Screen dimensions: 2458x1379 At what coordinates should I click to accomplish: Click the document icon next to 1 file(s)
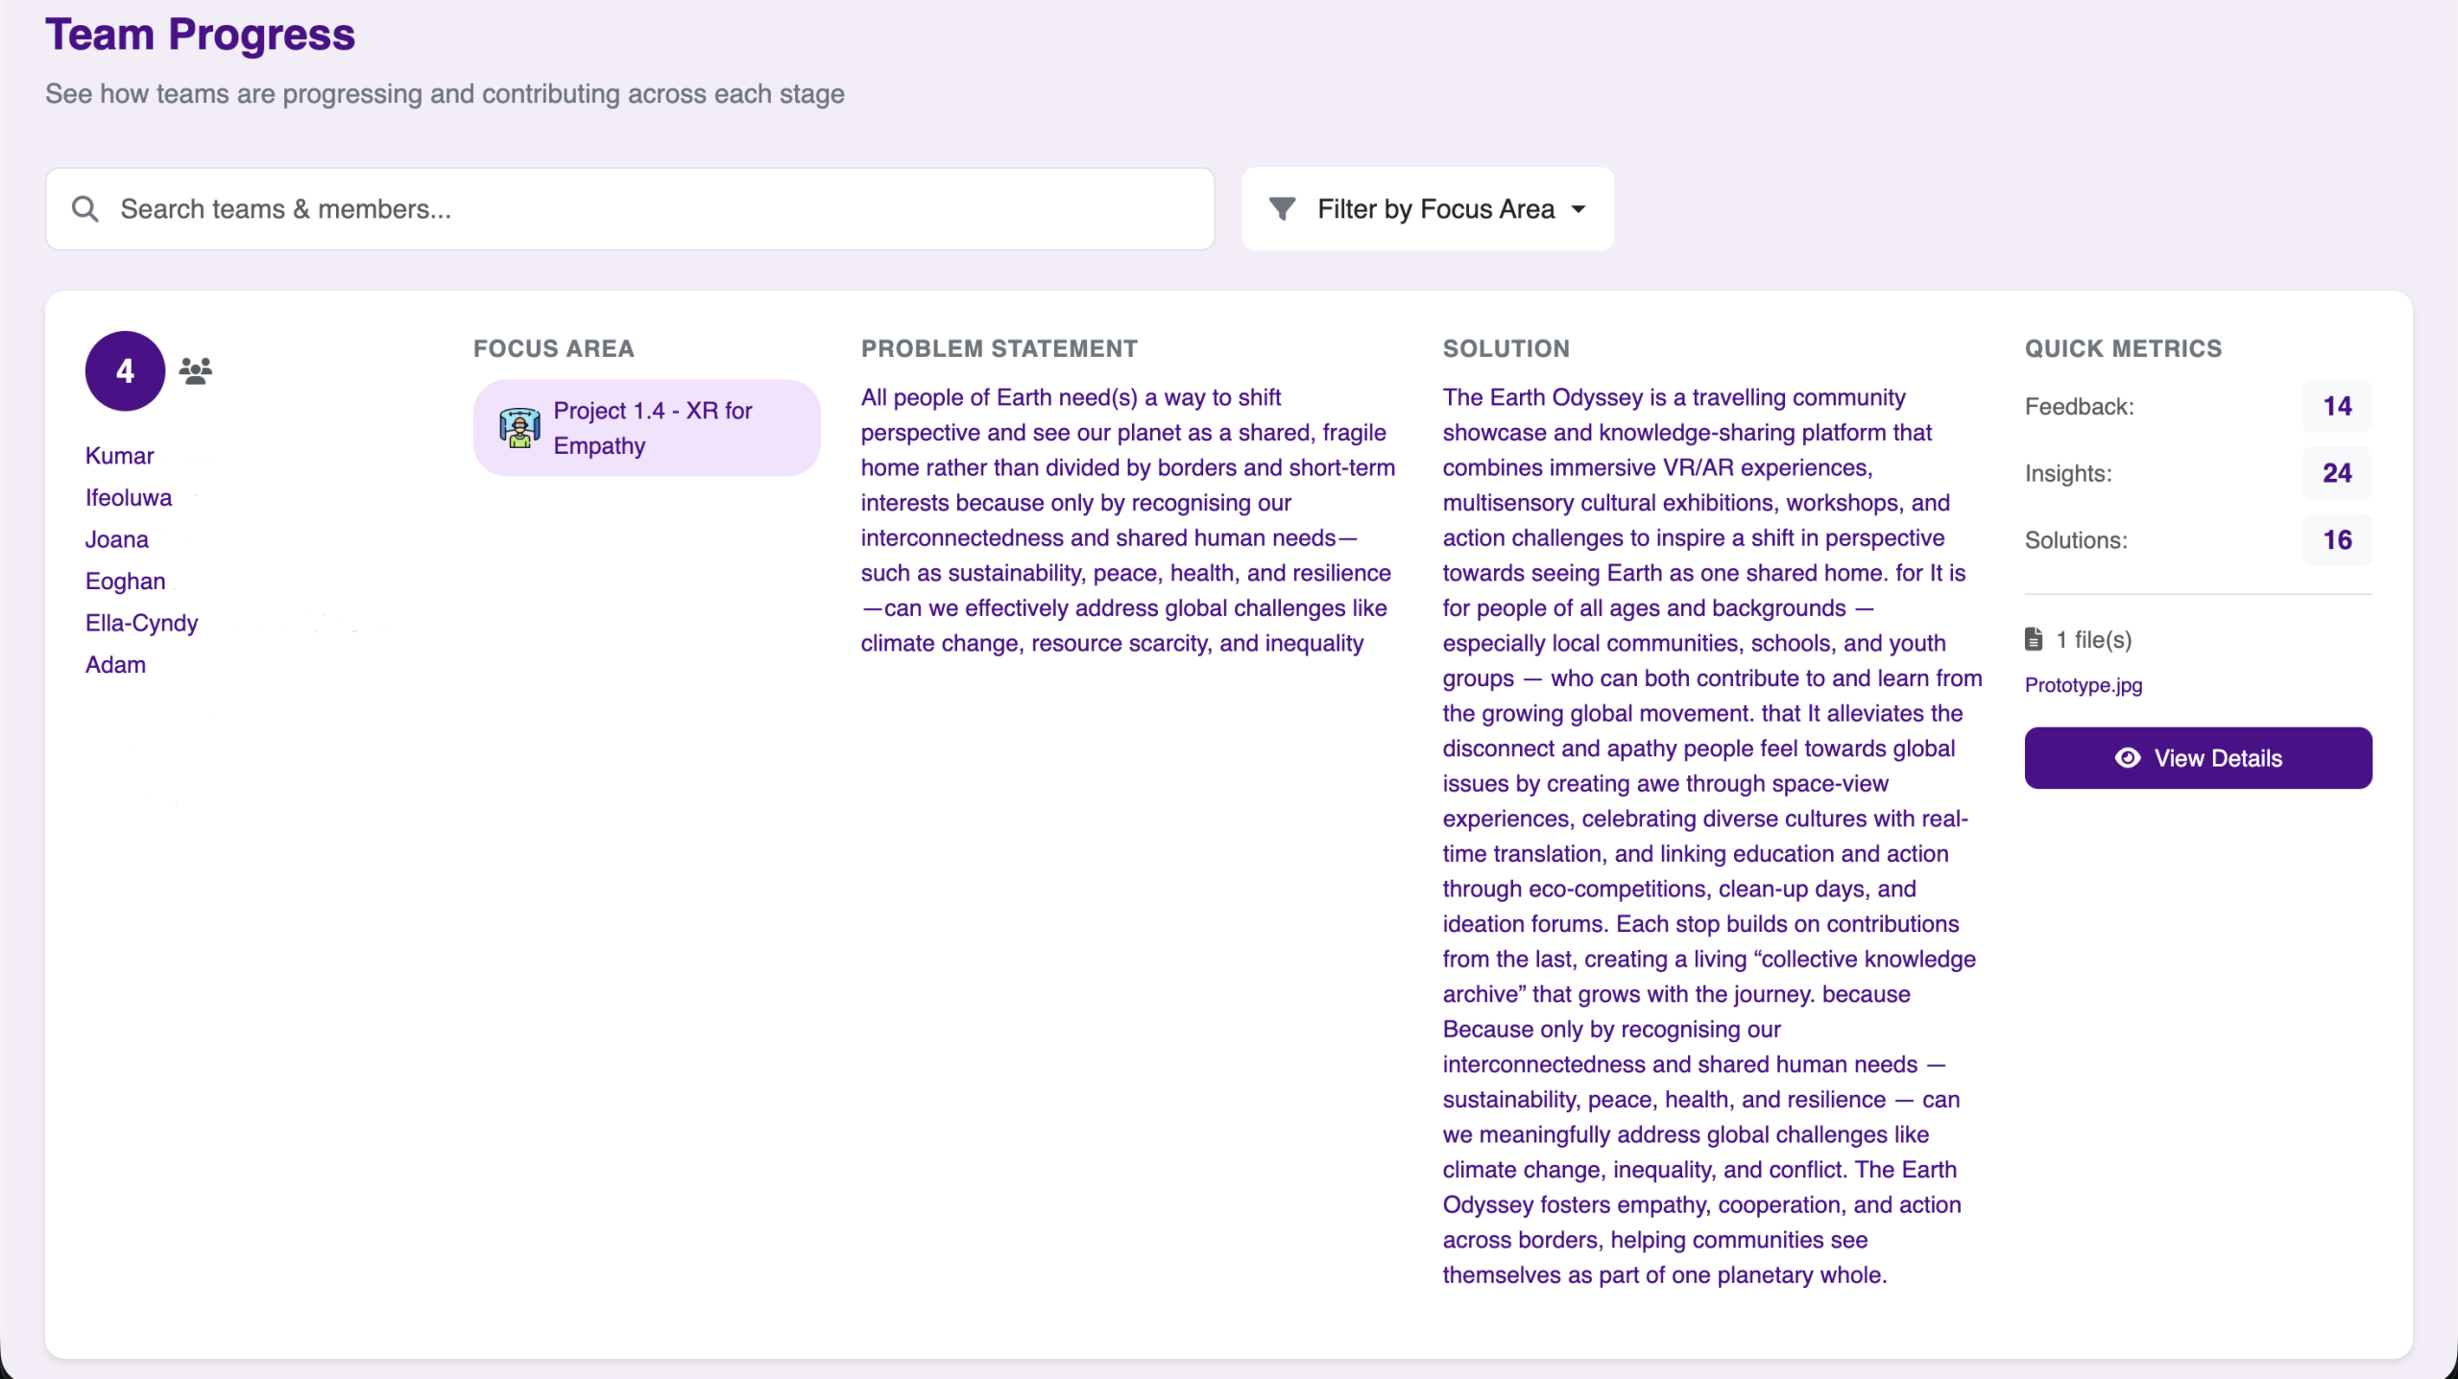[2036, 639]
